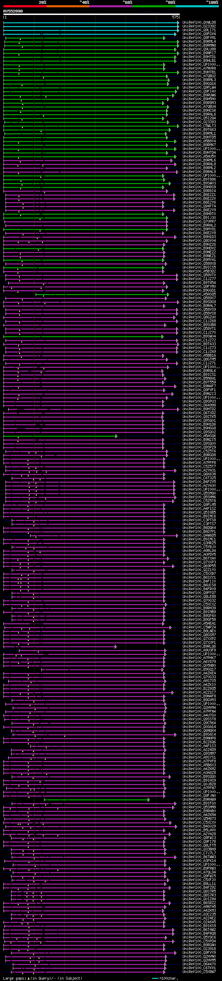
Task: Select hit UniRef100_A5ASQ6
Action: [x=199, y=436]
